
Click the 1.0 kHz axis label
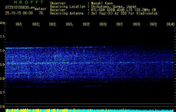pos(2,51)
